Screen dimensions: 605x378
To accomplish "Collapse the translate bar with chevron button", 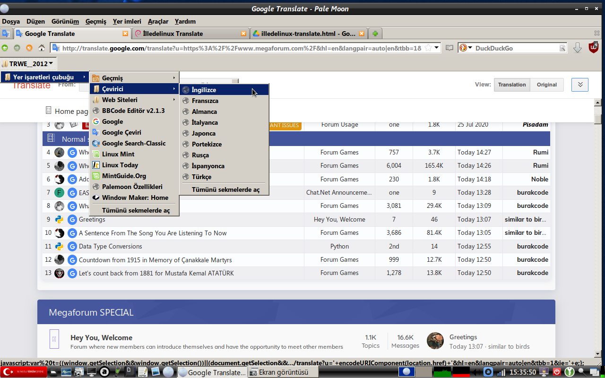I will click(x=580, y=85).
